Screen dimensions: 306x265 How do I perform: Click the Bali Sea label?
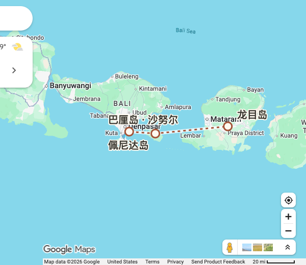[186, 31]
